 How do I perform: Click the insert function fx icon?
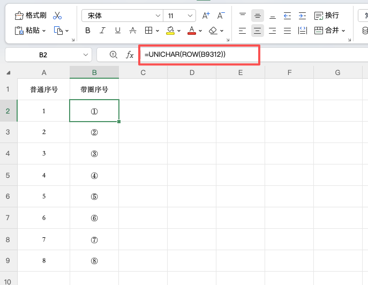[x=130, y=55]
